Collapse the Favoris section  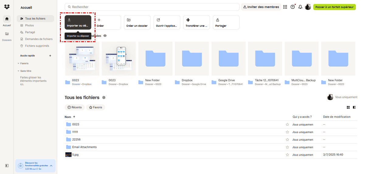pos(18,63)
